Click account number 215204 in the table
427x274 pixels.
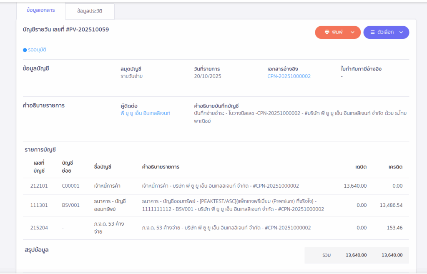39,228
